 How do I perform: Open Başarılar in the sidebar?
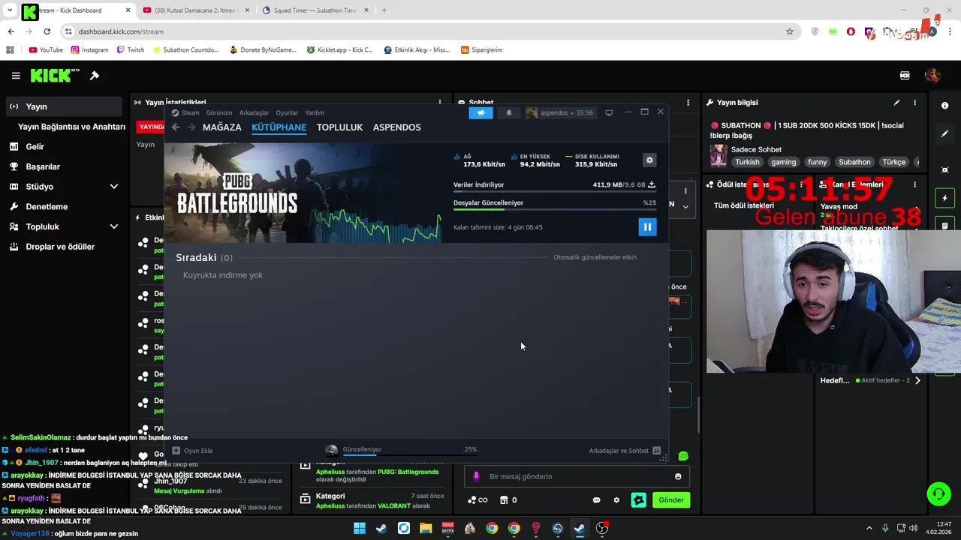coord(64,166)
